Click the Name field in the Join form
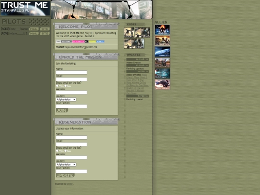The height and width of the screenshot is (195, 260). pos(71,72)
